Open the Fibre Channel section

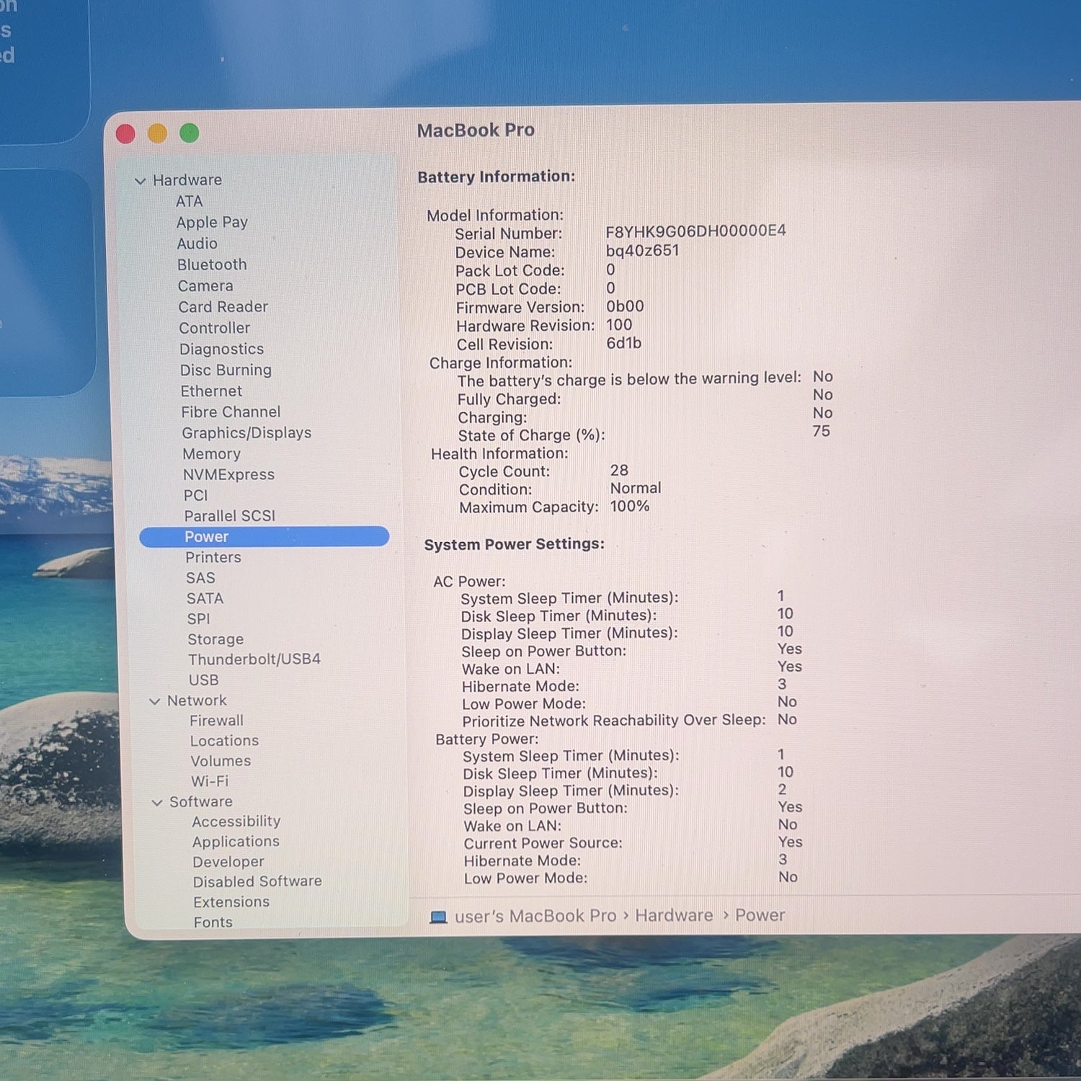231,412
